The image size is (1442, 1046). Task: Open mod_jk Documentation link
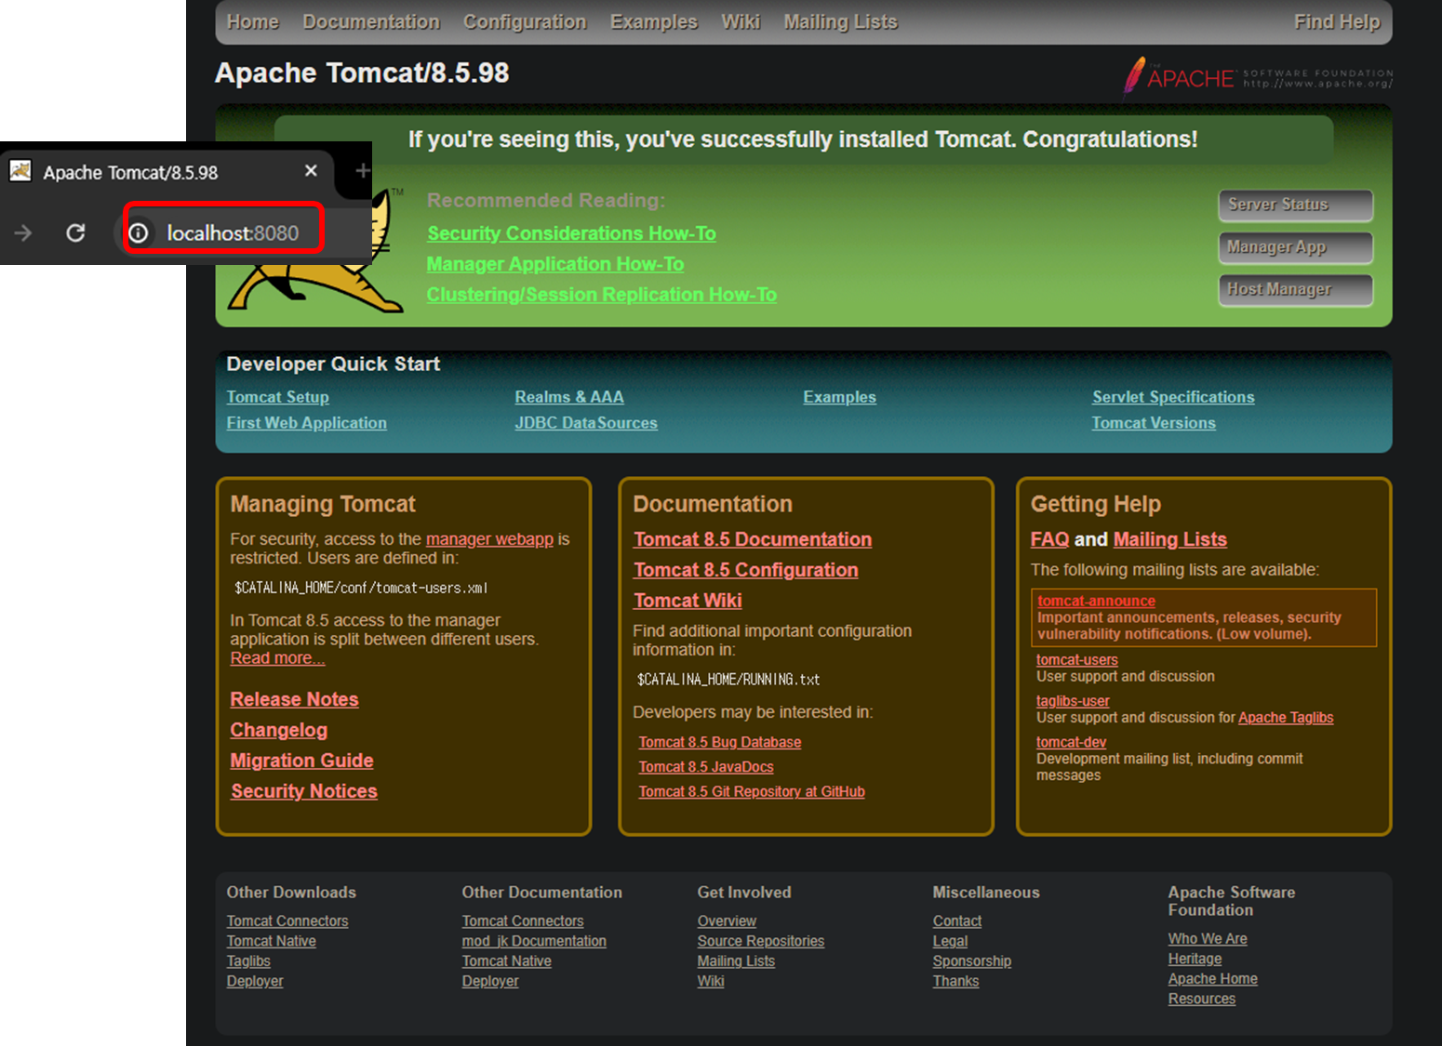(x=534, y=942)
